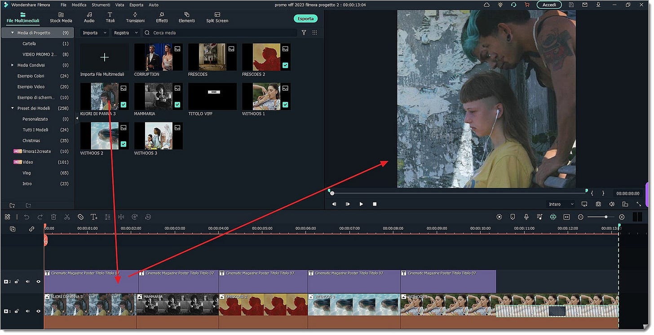
Task: Toggle visibility eye on track 2
Action: pyautogui.click(x=38, y=282)
